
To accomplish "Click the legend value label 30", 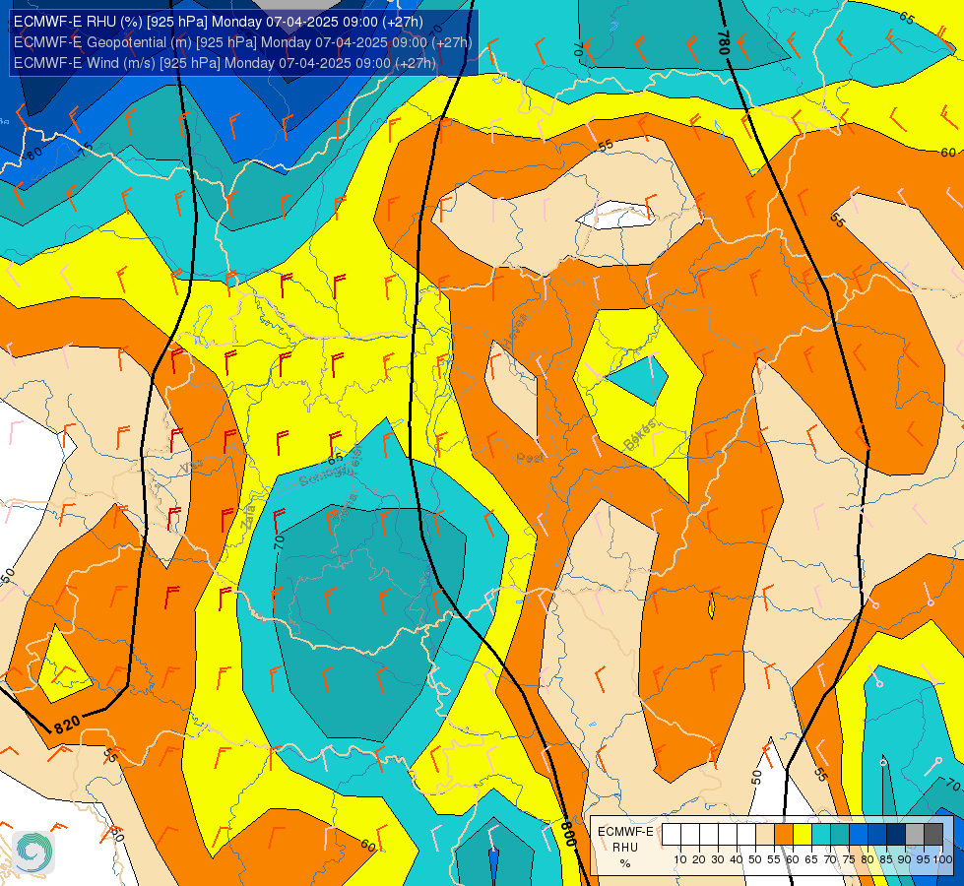I will pyautogui.click(x=718, y=859).
